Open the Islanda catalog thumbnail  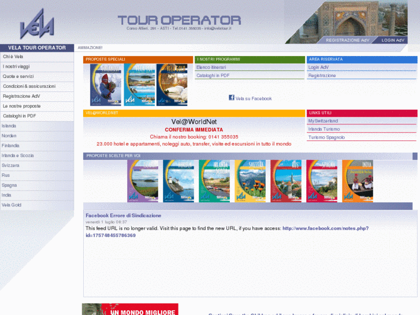coord(143,181)
